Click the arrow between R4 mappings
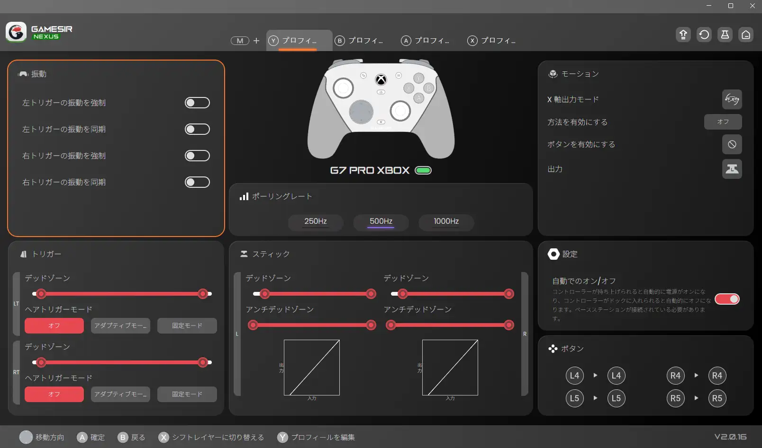 click(x=696, y=375)
